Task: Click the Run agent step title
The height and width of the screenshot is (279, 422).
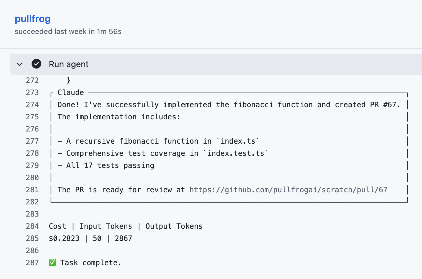Action: click(68, 64)
